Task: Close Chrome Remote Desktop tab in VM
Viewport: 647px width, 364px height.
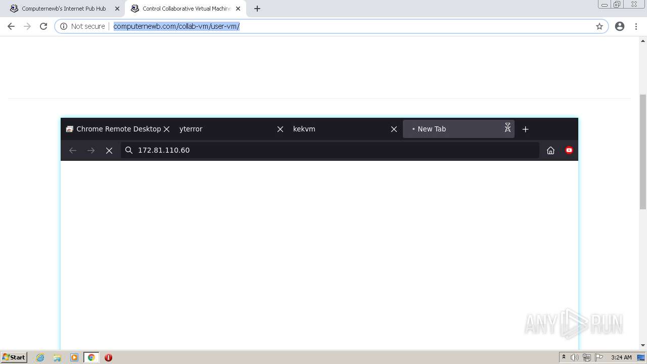Action: pyautogui.click(x=167, y=129)
